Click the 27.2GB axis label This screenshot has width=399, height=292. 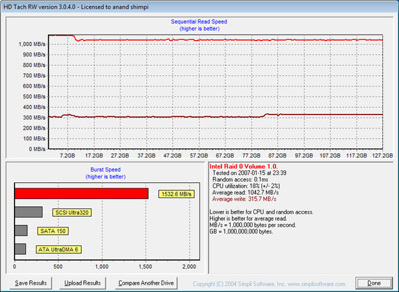pyautogui.click(x=120, y=155)
